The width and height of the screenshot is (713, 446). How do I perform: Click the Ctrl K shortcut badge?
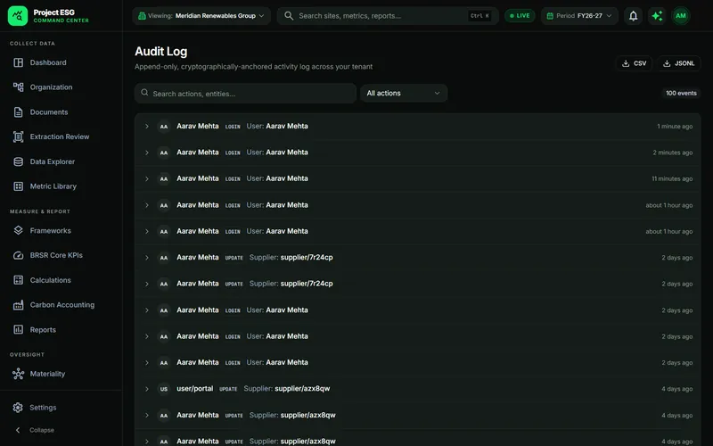(479, 16)
